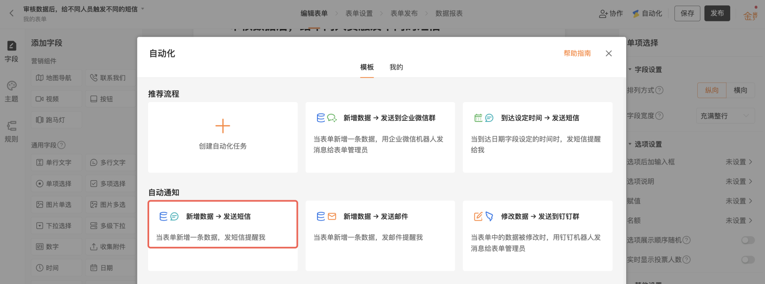This screenshot has height=284, width=765.
Task: Add 单行文字 single-line text field
Action: tap(57, 162)
